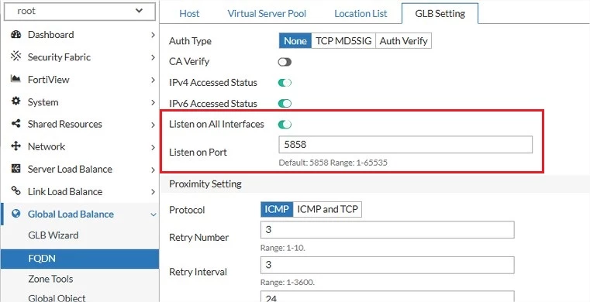This screenshot has height=302, width=590.
Task: Select ICMP proximity protocol
Action: (x=277, y=210)
